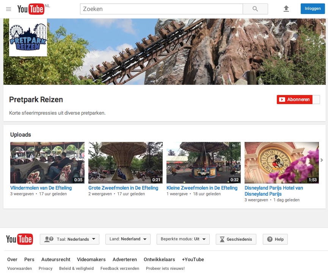Viewport: 328px width, 274px height.
Task: Open the hamburger navigation menu
Action: tap(8, 9)
